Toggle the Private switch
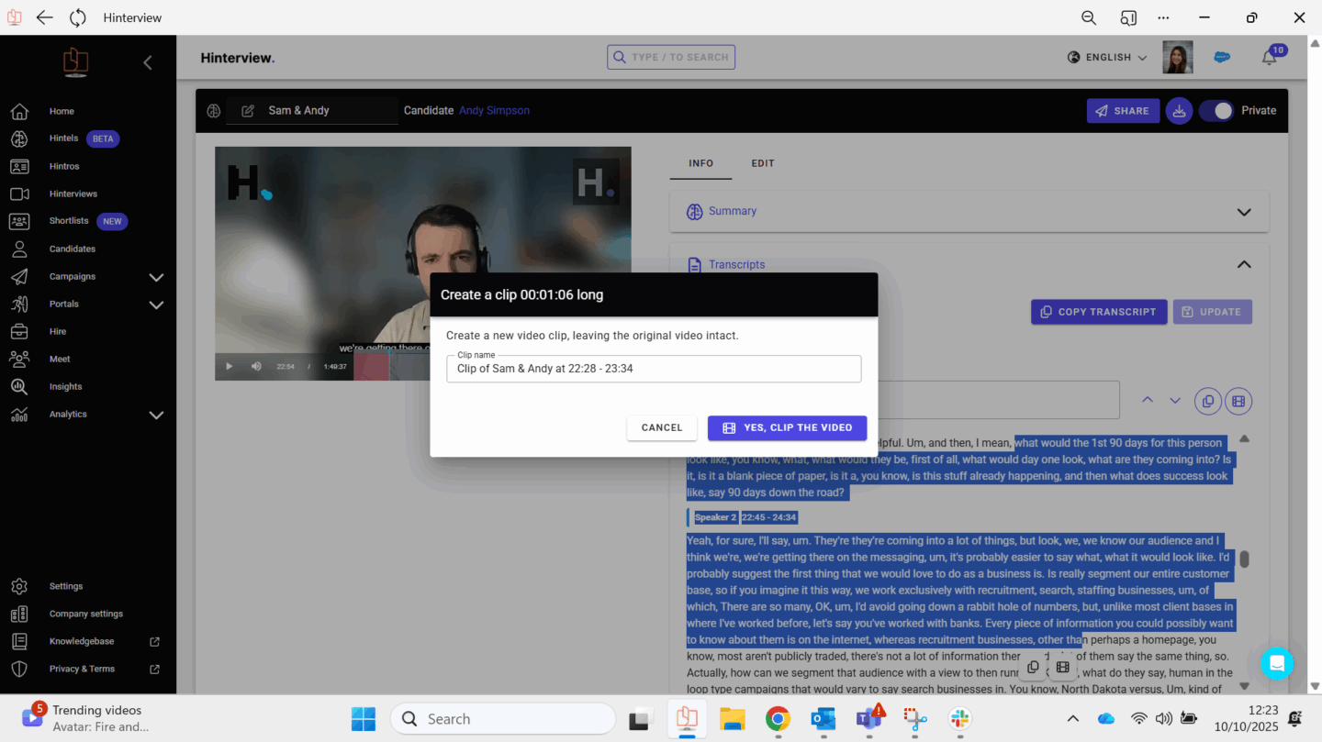 [1216, 111]
